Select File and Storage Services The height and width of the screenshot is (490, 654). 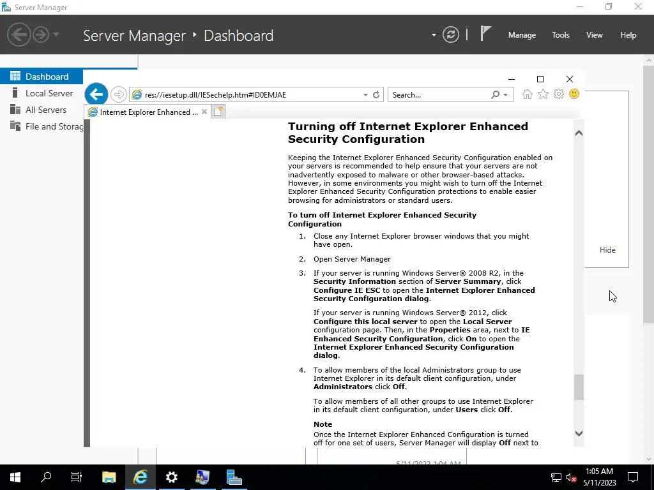pos(42,127)
